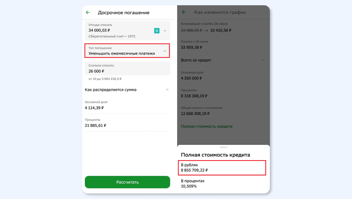This screenshot has height=199, width=352.
Task: Click the teal savings account safe icon
Action: (x=157, y=31)
